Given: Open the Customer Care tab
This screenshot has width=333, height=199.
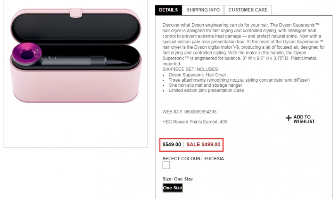Looking at the screenshot, I should (x=248, y=10).
